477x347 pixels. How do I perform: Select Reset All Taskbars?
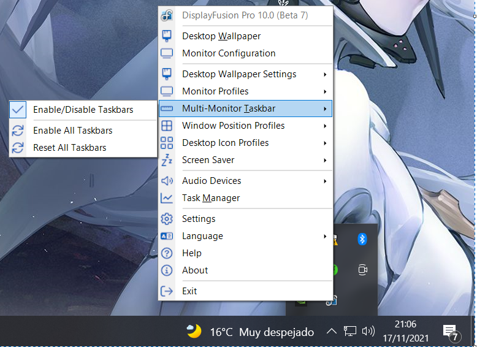point(69,148)
